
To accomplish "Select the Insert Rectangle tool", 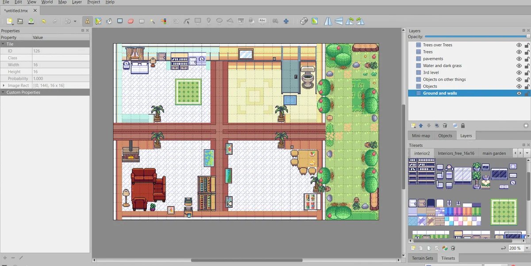I will (x=197, y=21).
